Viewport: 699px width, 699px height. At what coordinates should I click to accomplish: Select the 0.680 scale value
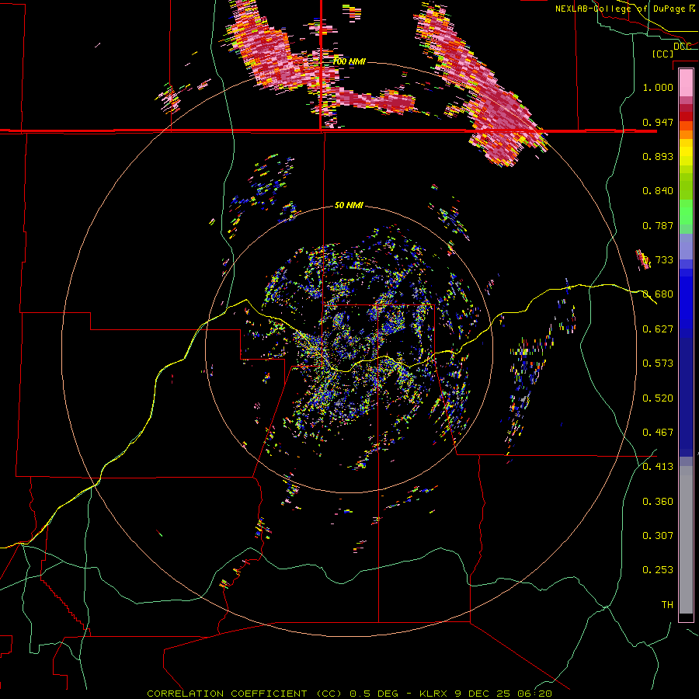(658, 294)
